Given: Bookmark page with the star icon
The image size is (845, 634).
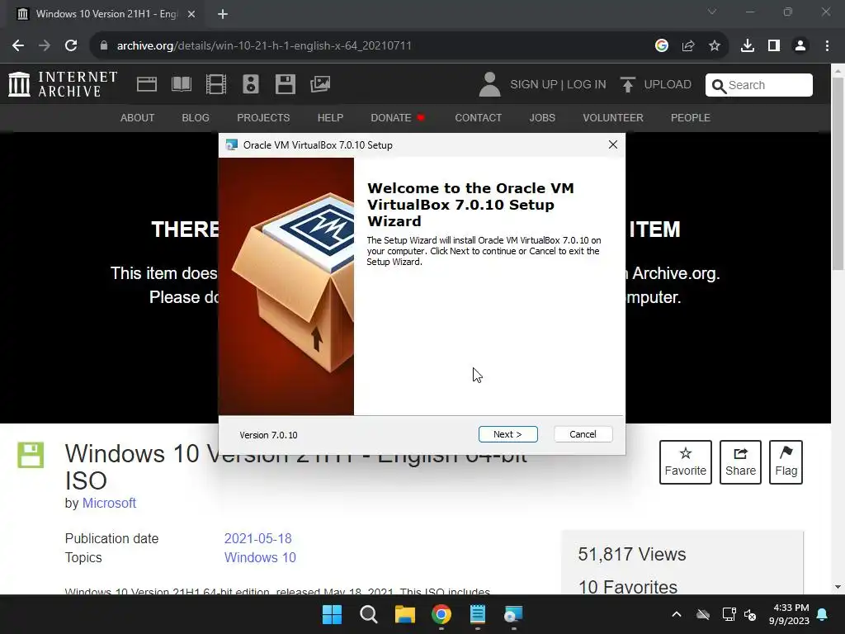Looking at the screenshot, I should (715, 46).
